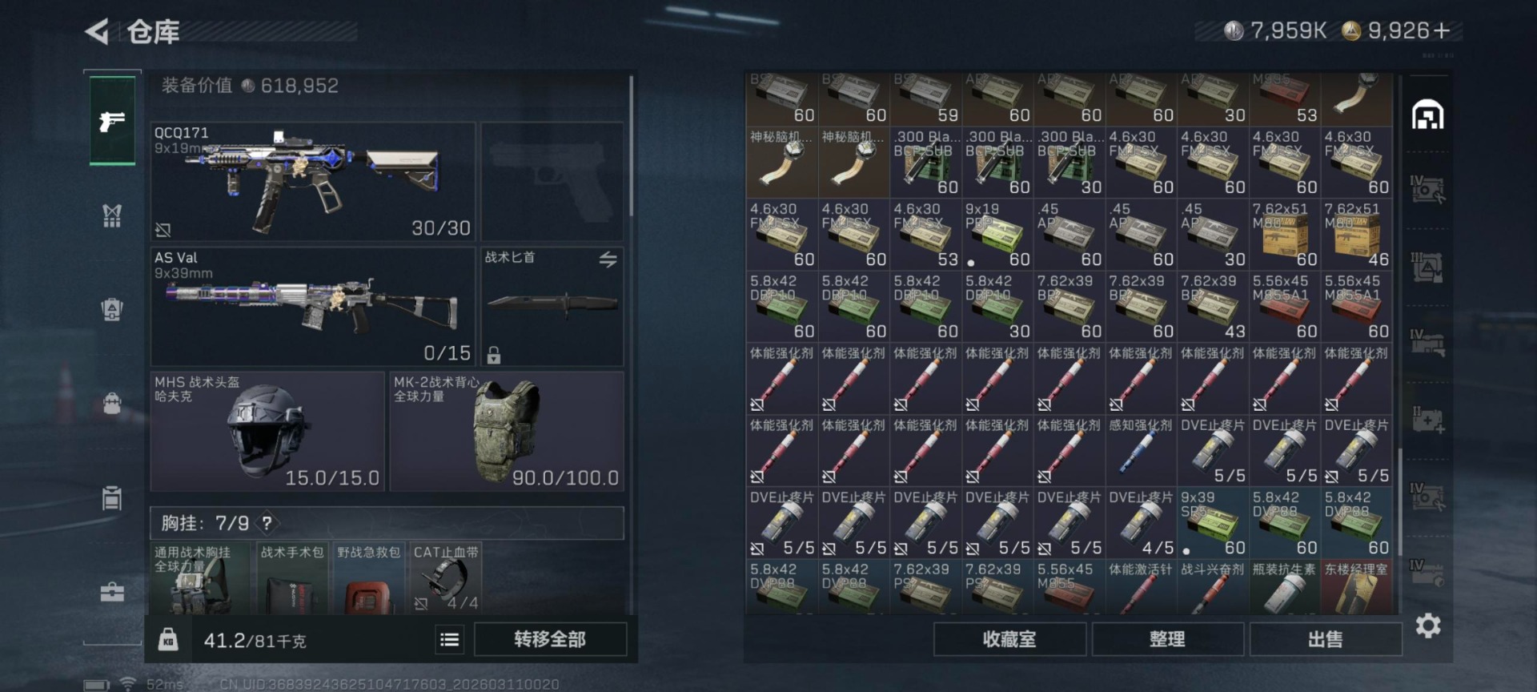Toggle the list view icon beside 转移全部
Screen dimensions: 1537x692
point(450,639)
